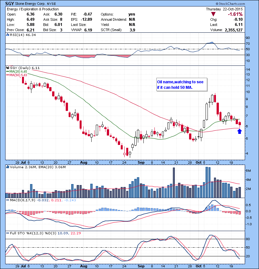Click the MA(20) 6.65 legend text

point(18,72)
